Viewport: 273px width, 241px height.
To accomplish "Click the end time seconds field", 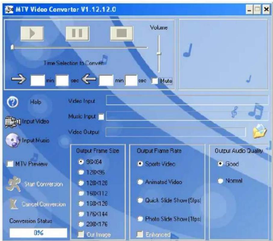I will (131, 80).
